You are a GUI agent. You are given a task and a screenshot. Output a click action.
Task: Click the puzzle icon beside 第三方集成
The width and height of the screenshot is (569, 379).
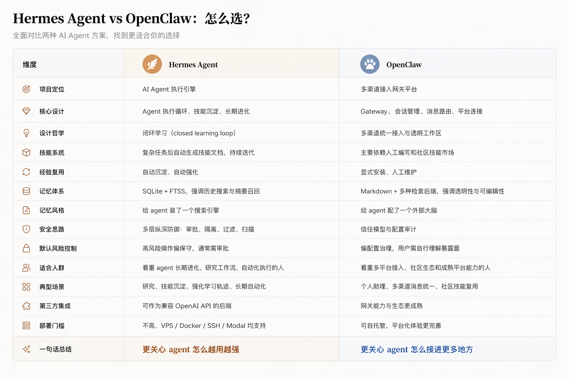[26, 306]
